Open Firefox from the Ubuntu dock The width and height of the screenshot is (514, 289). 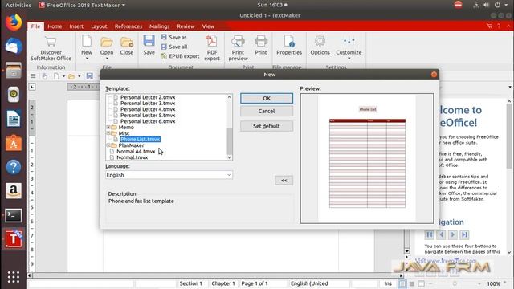point(14,22)
